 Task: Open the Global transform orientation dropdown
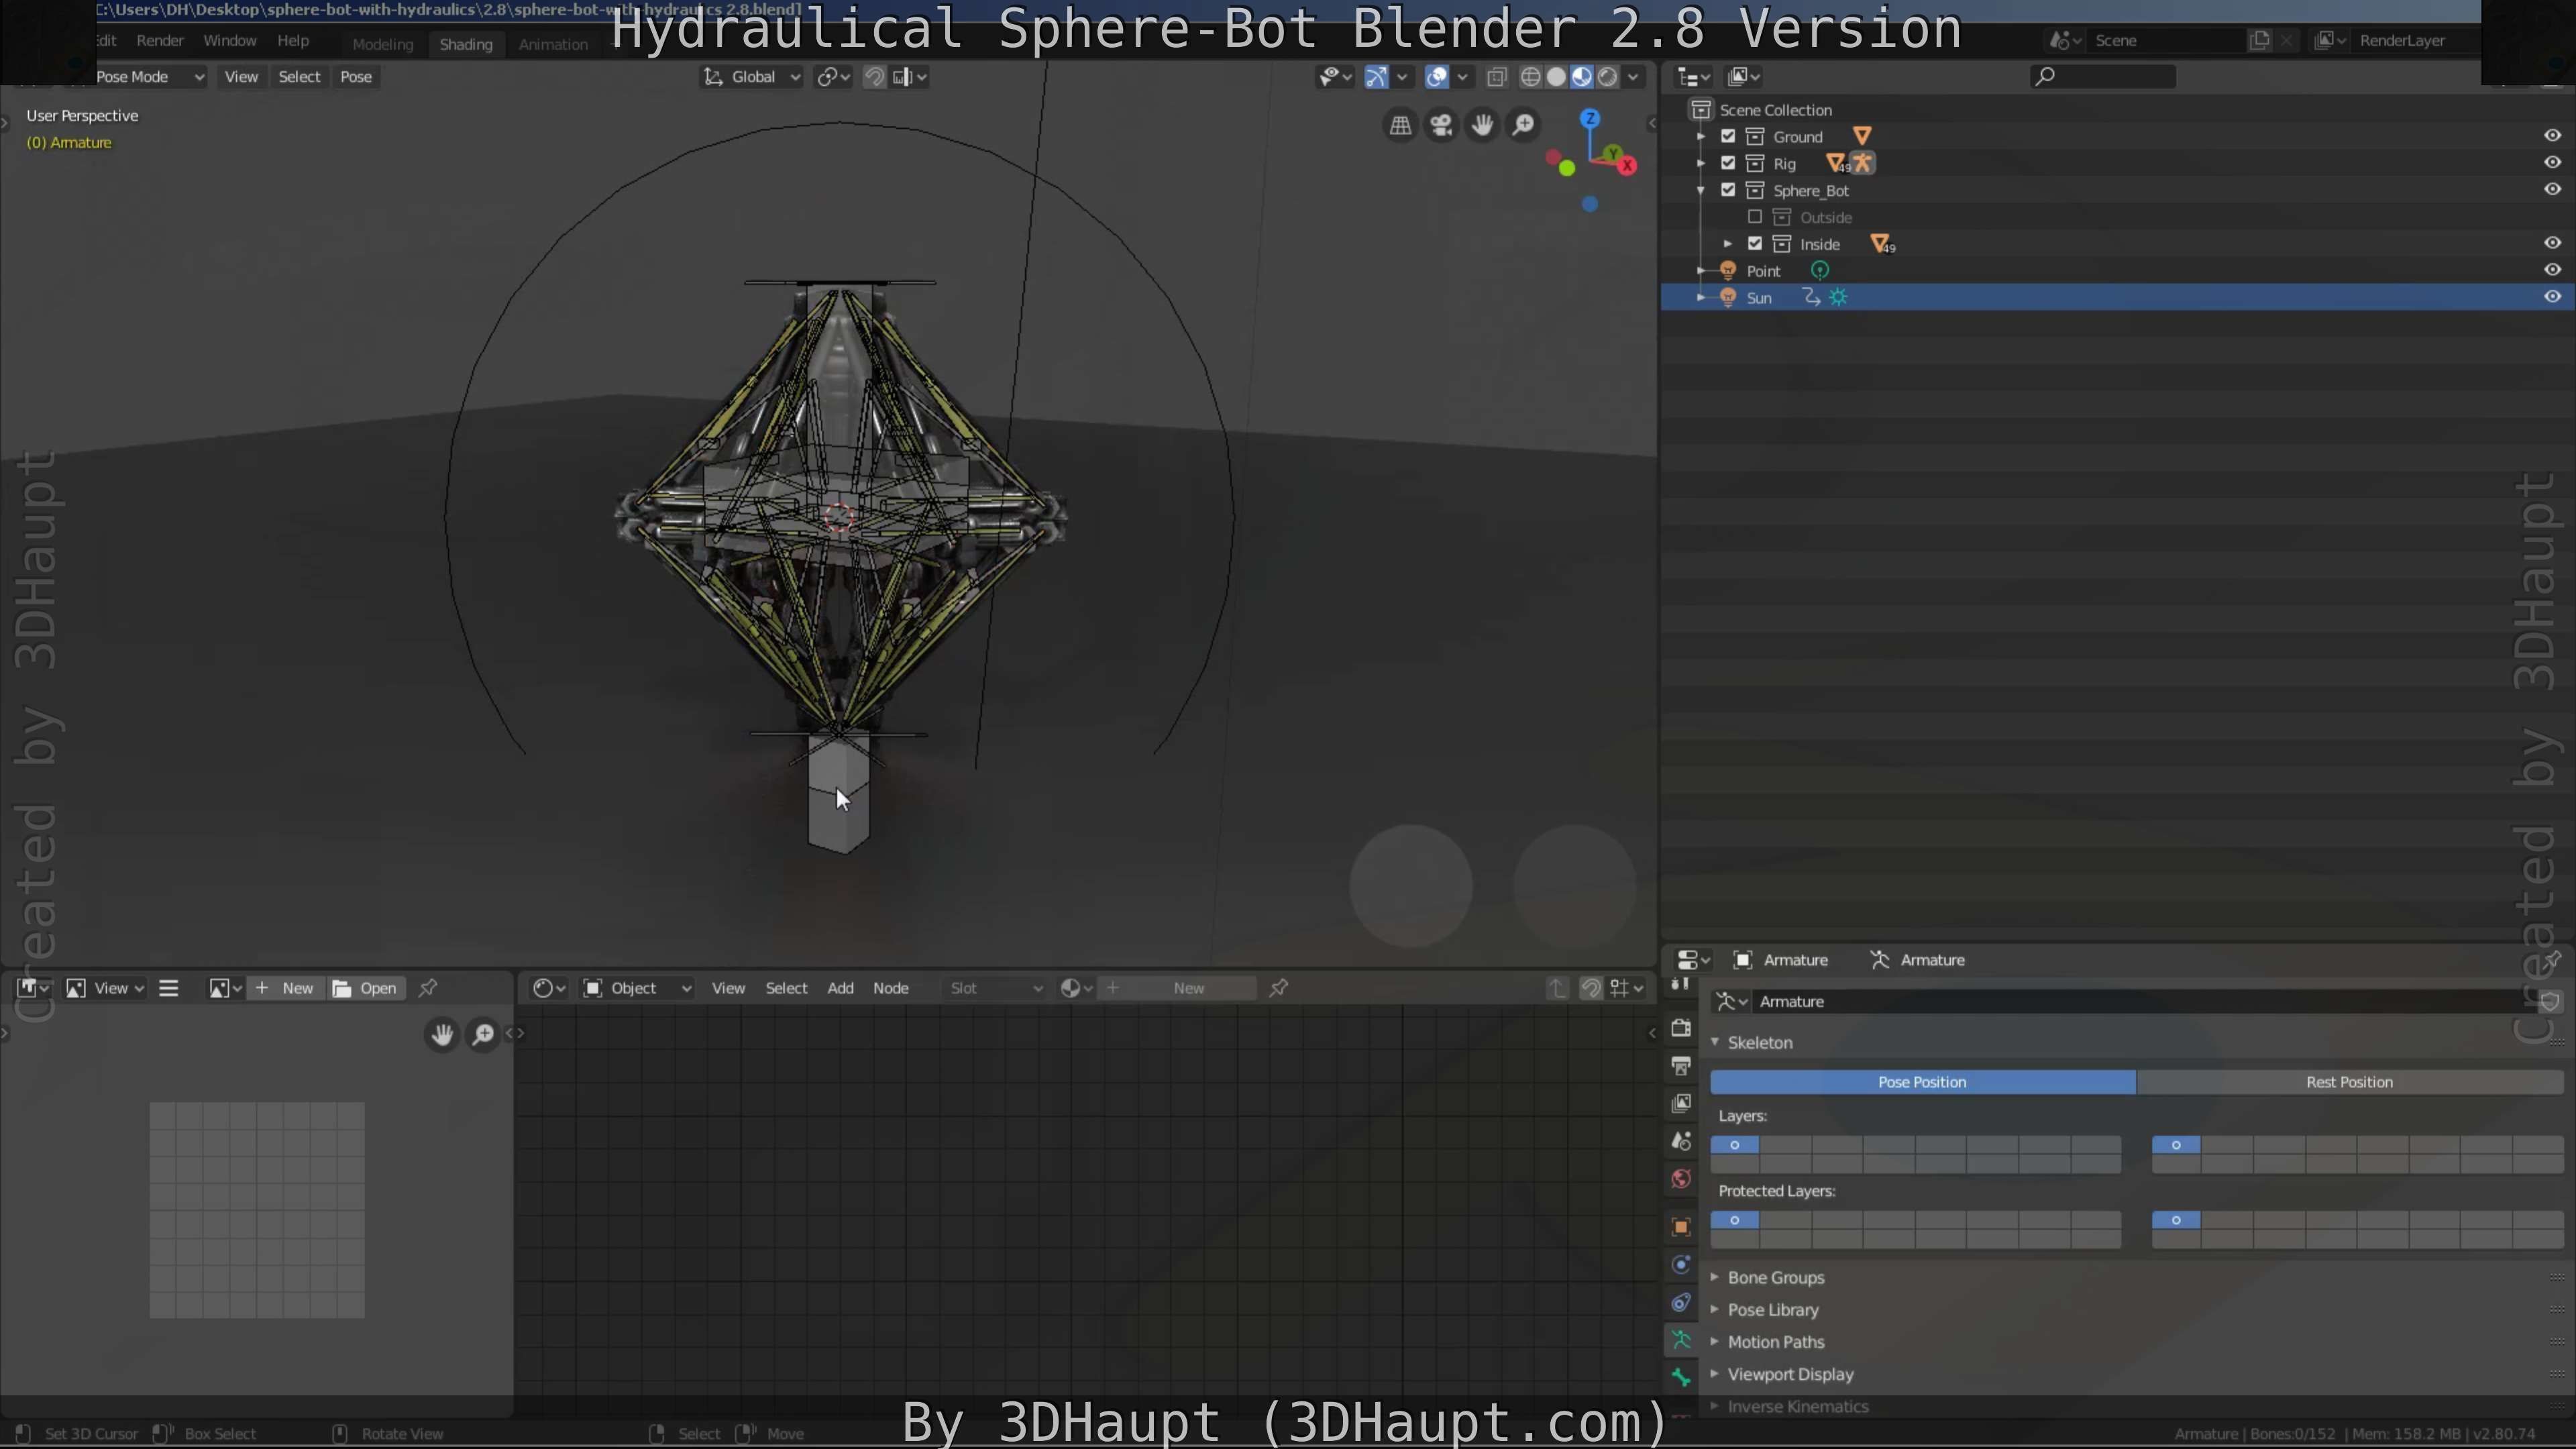pyautogui.click(x=751, y=77)
